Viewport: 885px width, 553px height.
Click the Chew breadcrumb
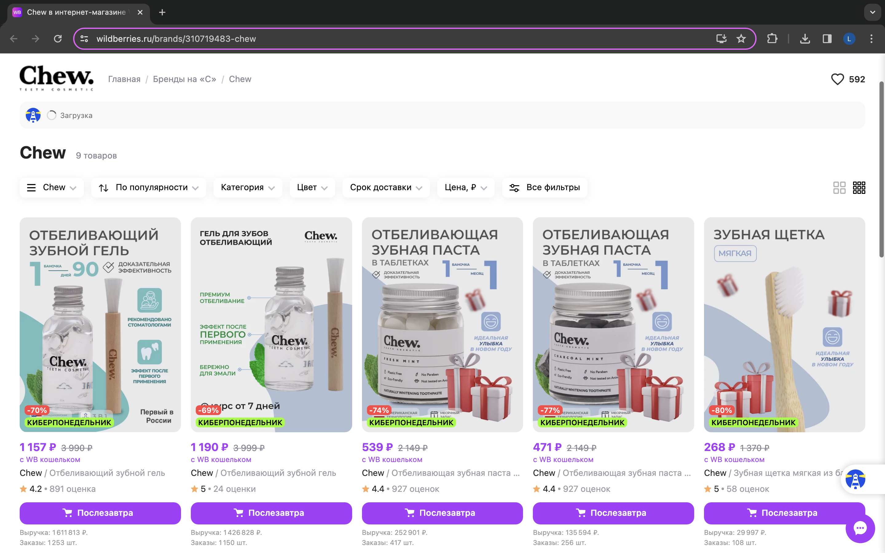[x=240, y=79]
